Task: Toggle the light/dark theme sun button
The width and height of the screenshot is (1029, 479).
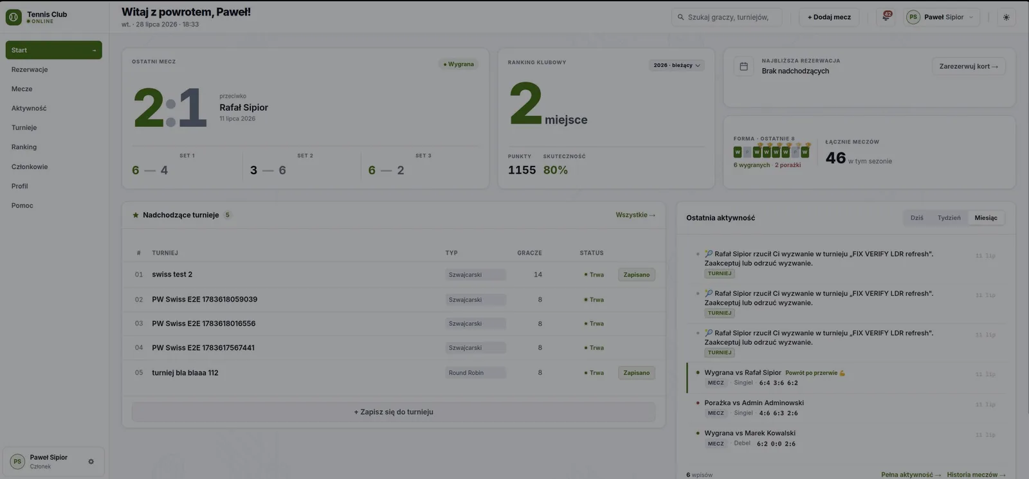Action: [1006, 17]
